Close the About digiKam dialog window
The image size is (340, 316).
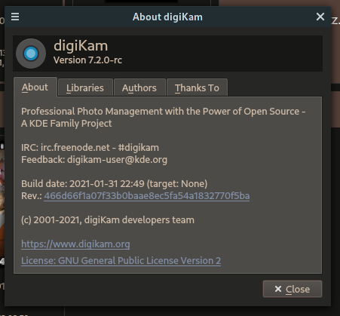pyautogui.click(x=320, y=17)
